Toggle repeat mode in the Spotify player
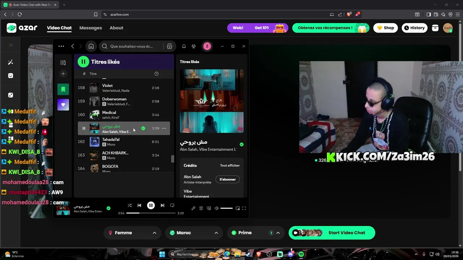Image resolution: width=463 pixels, height=260 pixels. pyautogui.click(x=172, y=205)
